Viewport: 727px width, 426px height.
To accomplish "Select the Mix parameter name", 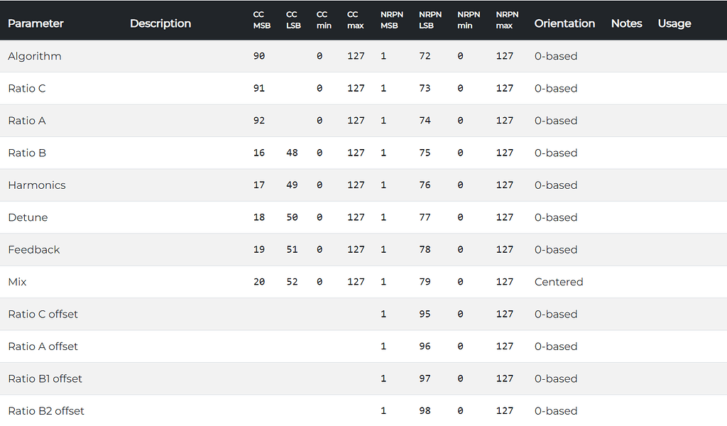I will [17, 282].
